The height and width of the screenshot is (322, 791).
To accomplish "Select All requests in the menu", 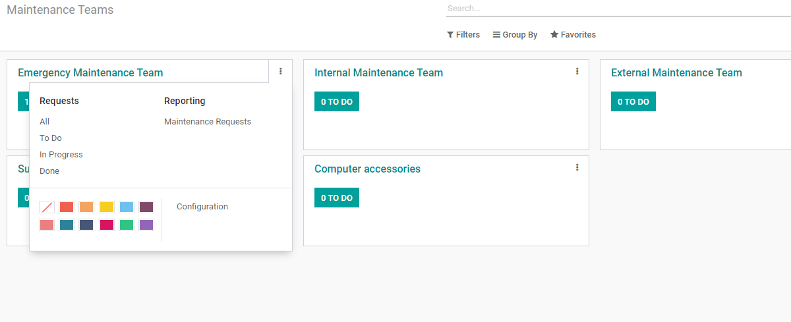I will 44,122.
